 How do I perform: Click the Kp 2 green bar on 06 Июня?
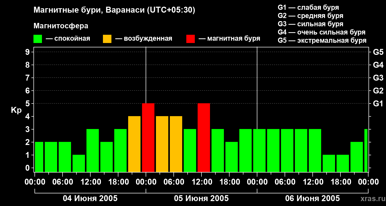[x=357, y=157]
